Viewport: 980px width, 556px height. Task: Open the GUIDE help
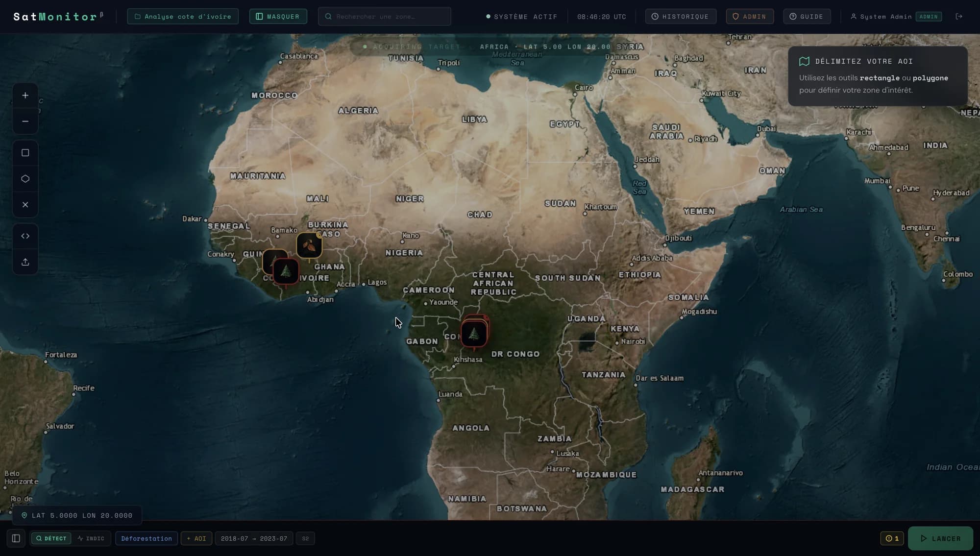coord(807,17)
